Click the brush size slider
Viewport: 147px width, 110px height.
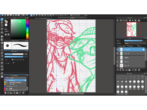click(14, 54)
